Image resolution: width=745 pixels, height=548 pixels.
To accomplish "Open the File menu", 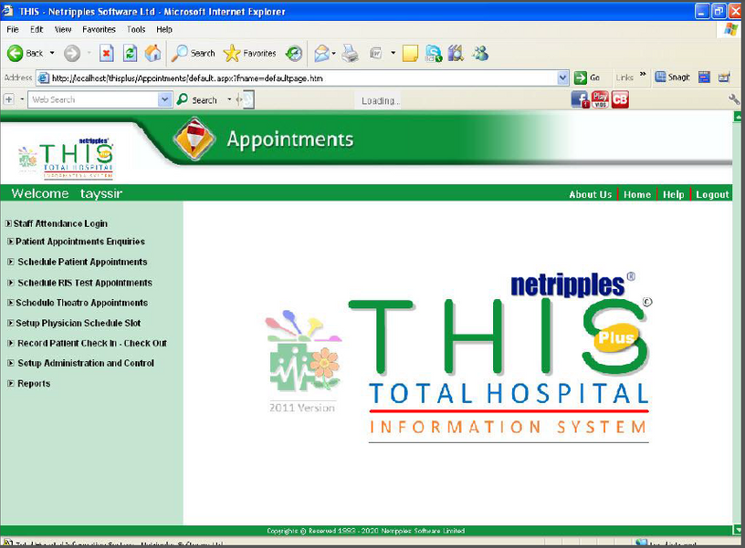I will point(13,29).
